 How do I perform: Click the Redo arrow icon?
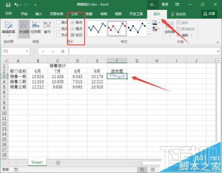click(x=26, y=5)
